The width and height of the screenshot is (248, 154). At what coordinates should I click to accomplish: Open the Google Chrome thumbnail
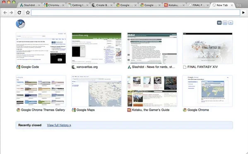(207, 91)
